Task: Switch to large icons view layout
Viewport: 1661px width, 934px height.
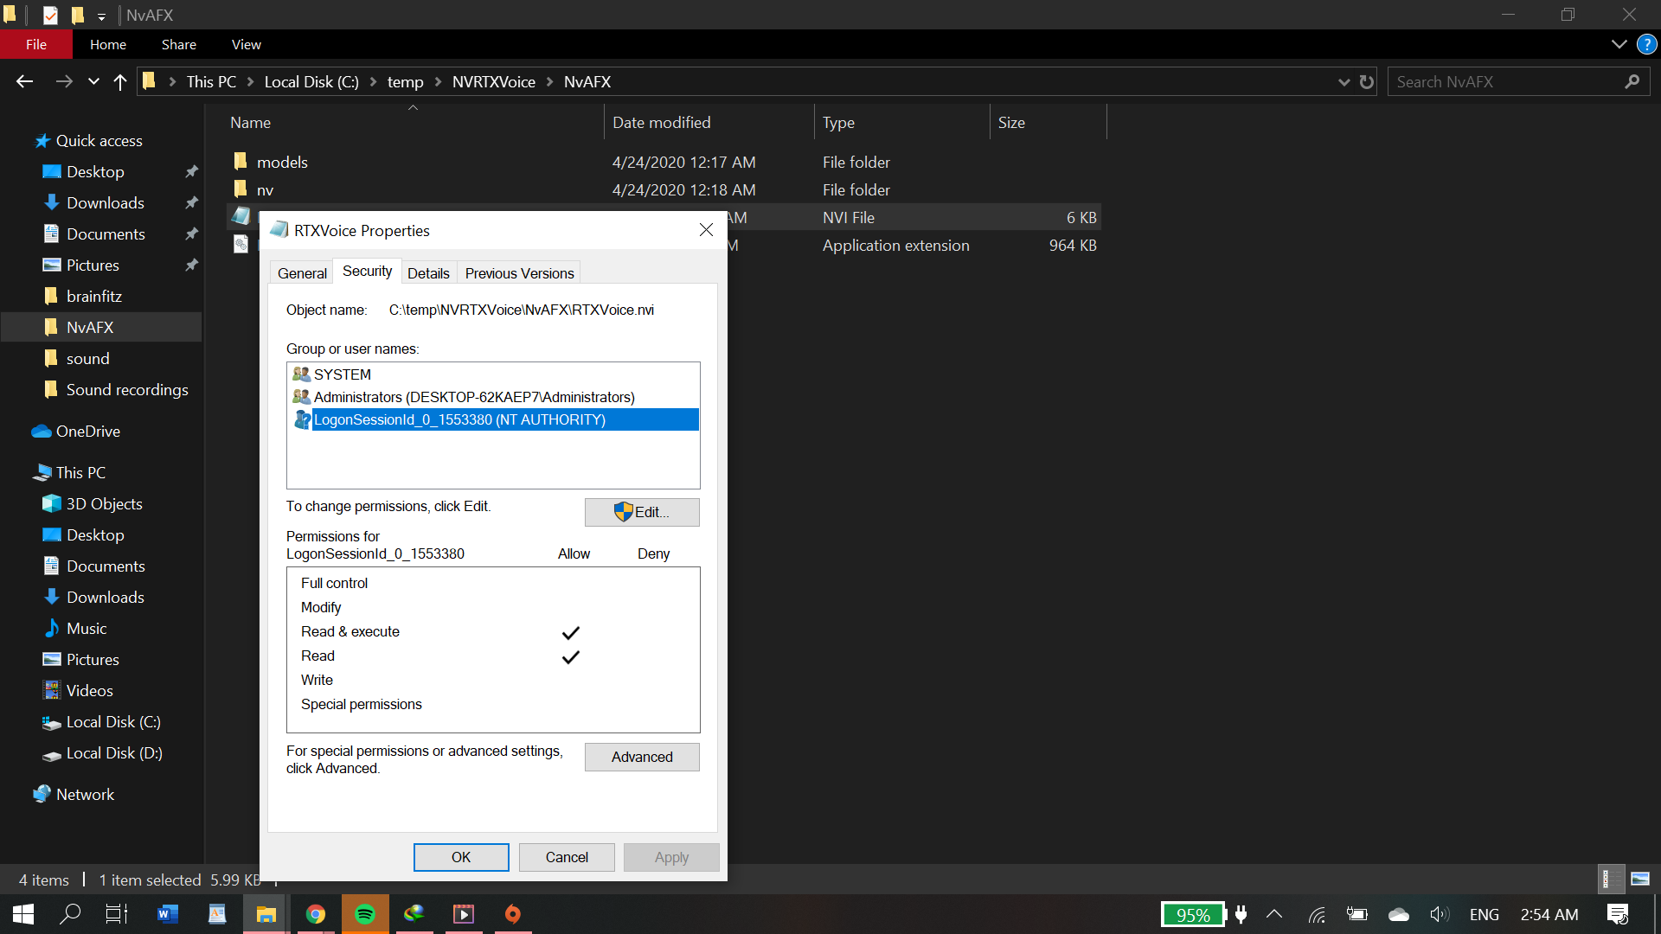Action: coord(1639,879)
